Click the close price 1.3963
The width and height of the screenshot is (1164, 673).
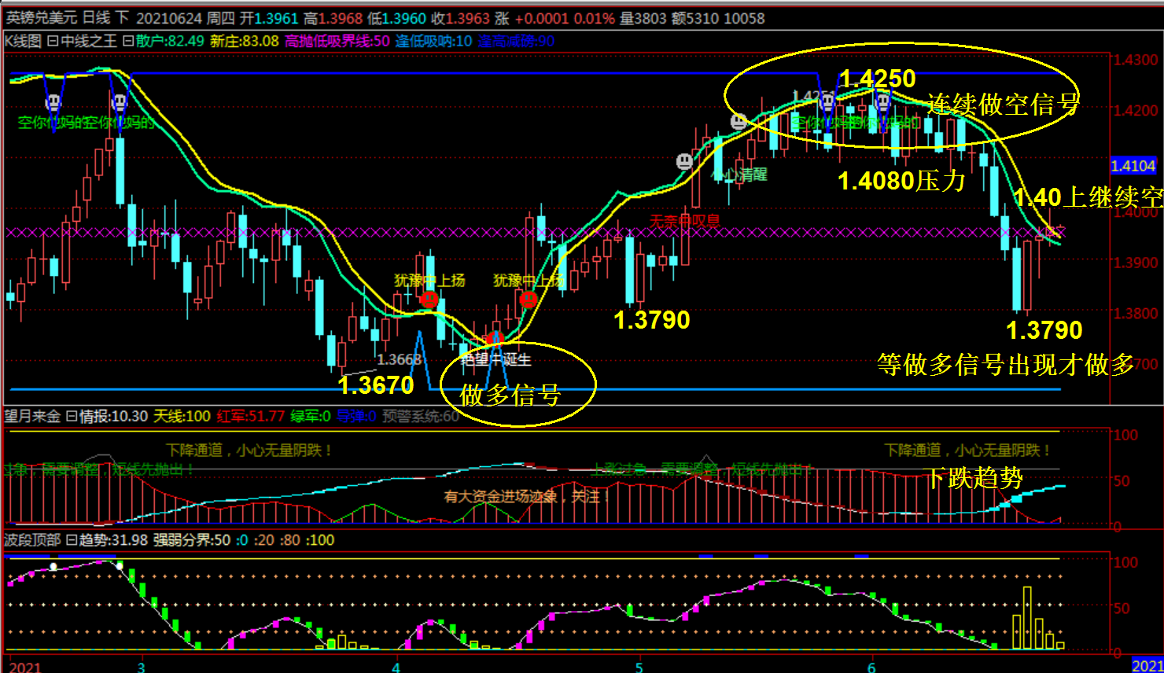(468, 17)
